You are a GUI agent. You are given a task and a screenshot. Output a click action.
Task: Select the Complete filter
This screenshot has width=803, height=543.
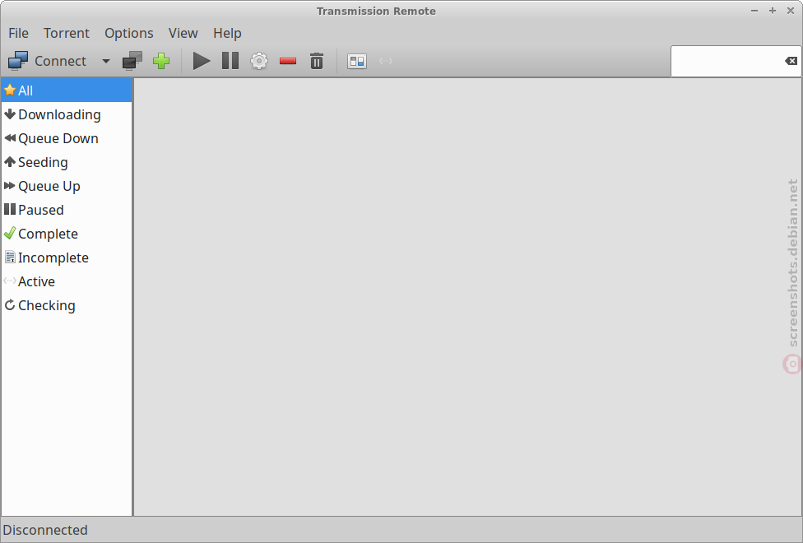pos(67,234)
